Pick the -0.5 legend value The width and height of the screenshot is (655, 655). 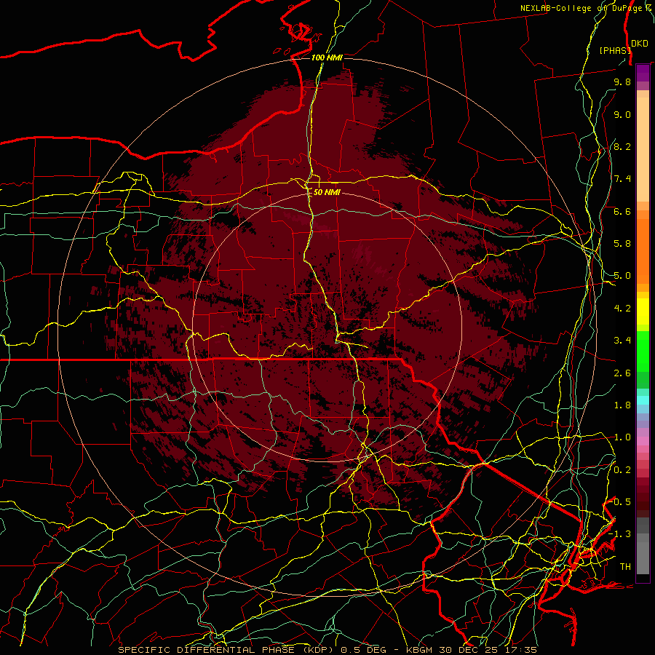[620, 502]
